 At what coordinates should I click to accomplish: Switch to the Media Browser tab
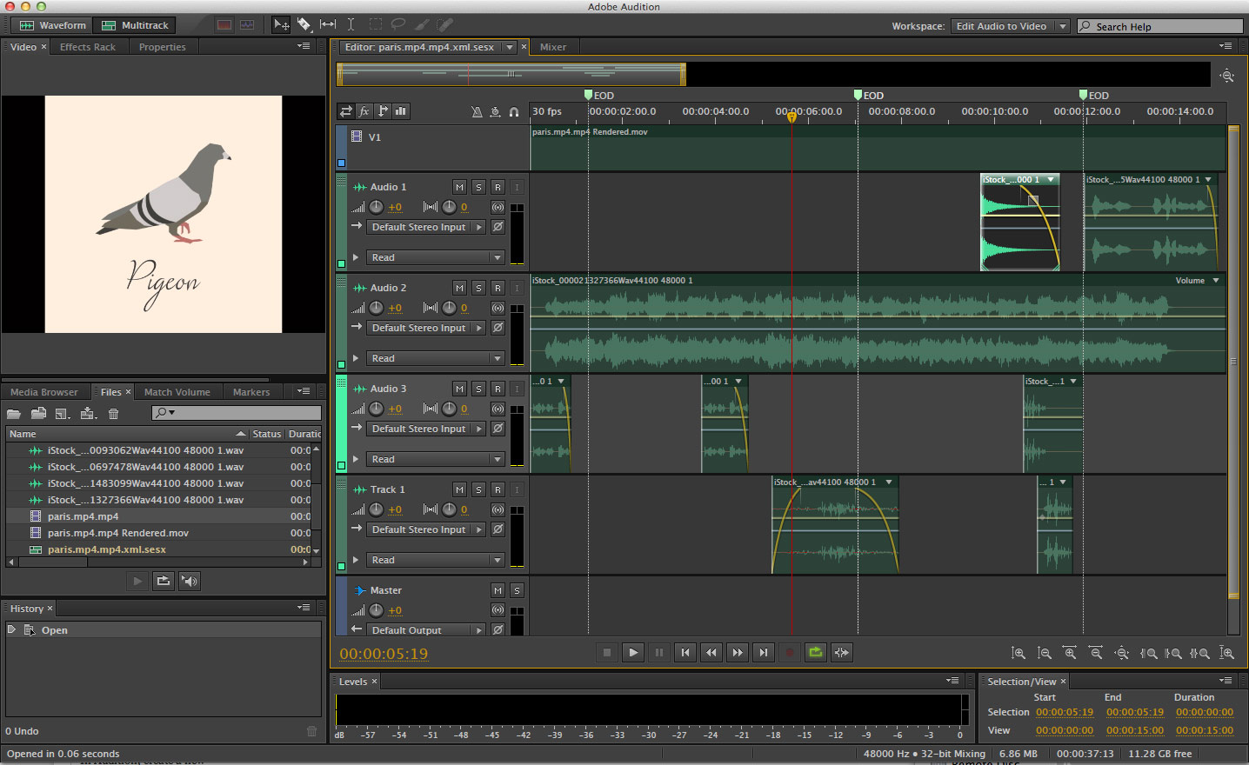pyautogui.click(x=44, y=392)
